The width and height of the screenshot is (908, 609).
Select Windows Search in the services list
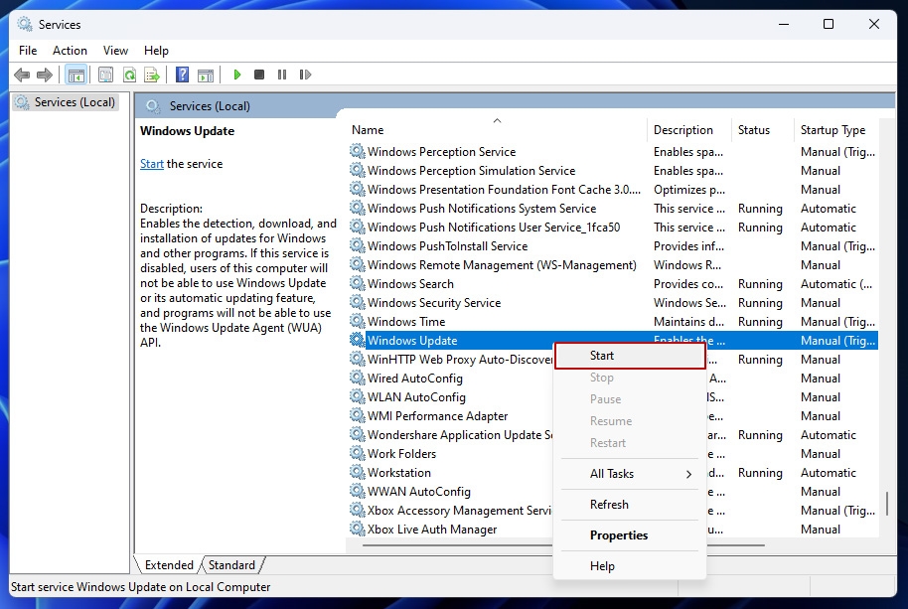point(410,283)
